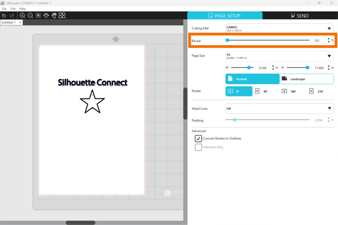Viewport: 338px width, 225px height.
Task: Click the page width input field
Action: pyautogui.click(x=265, y=68)
